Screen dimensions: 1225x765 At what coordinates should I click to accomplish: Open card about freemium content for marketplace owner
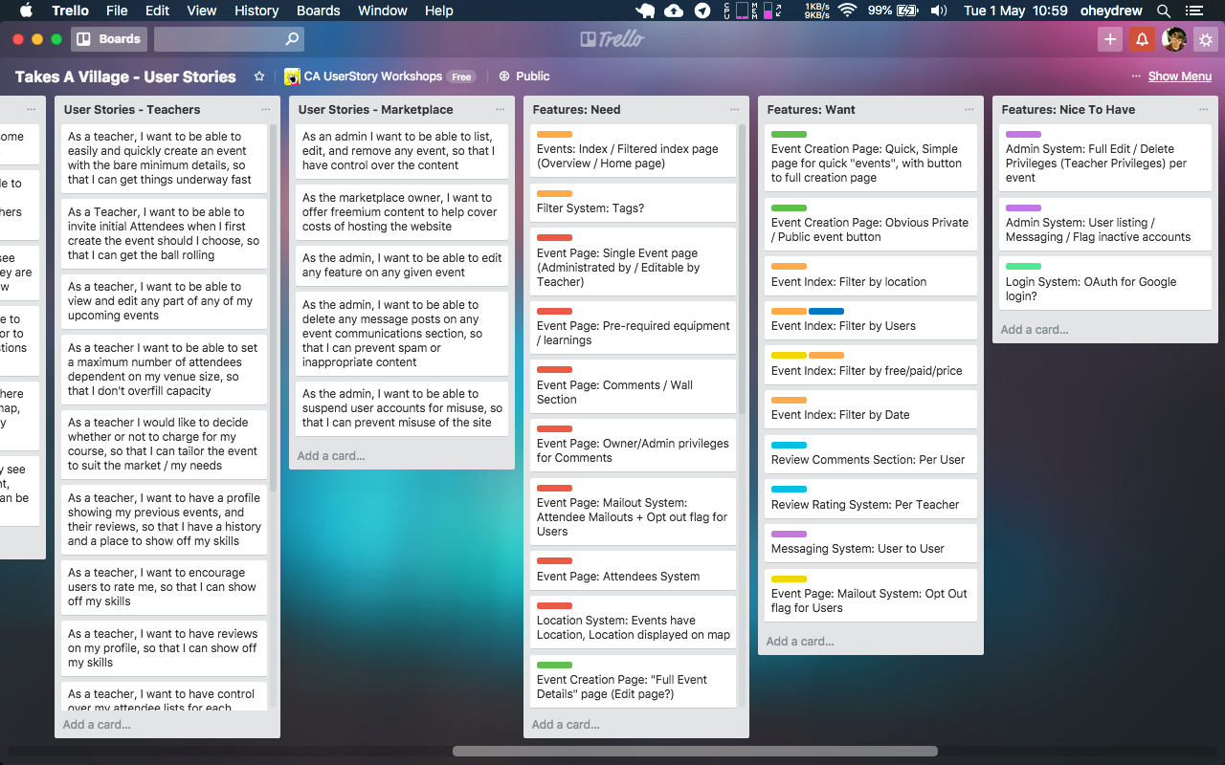[402, 212]
